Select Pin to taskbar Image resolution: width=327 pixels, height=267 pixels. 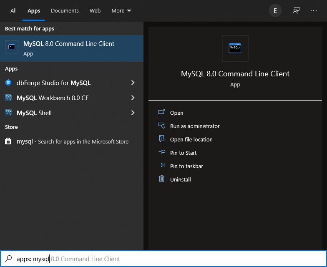click(186, 166)
